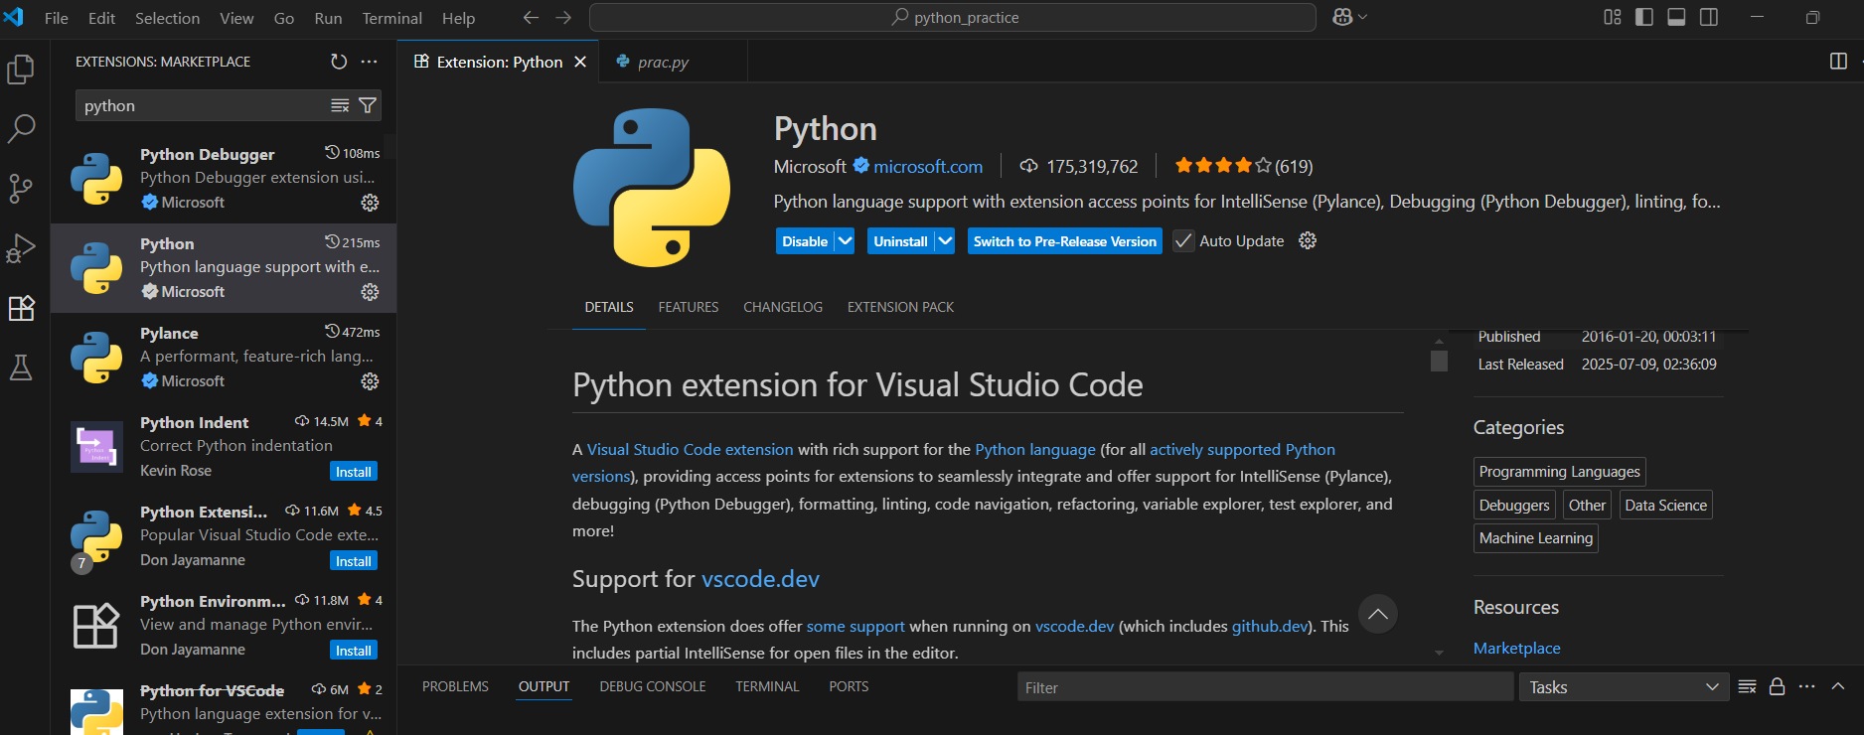This screenshot has height=735, width=1864.
Task: Open the Marketplace resource link
Action: [1516, 648]
